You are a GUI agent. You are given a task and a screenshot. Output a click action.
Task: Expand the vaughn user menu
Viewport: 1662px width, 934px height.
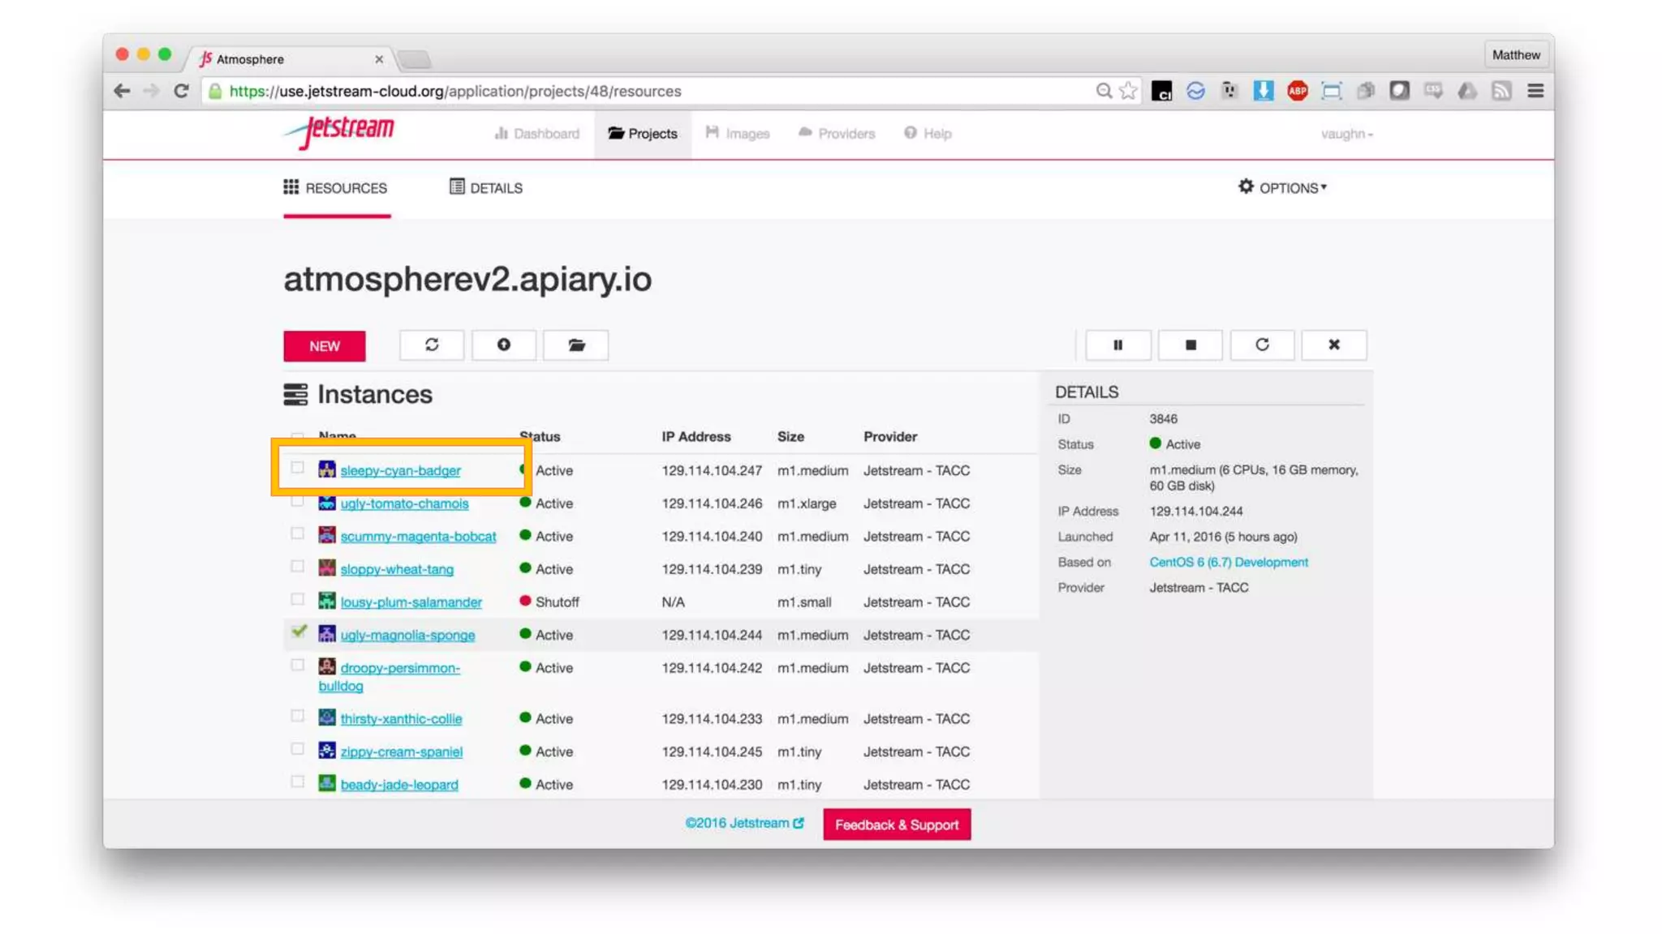pyautogui.click(x=1346, y=134)
